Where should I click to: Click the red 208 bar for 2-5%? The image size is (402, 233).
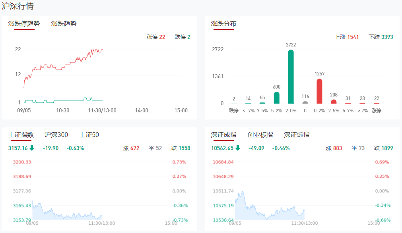[334, 102]
